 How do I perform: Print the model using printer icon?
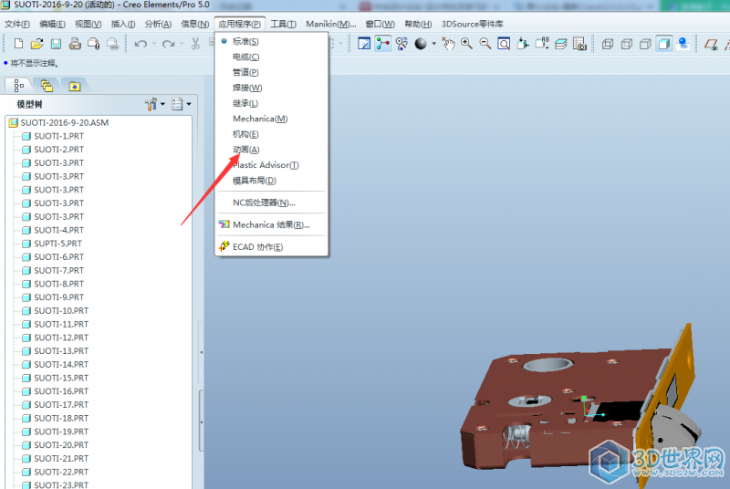pos(75,44)
